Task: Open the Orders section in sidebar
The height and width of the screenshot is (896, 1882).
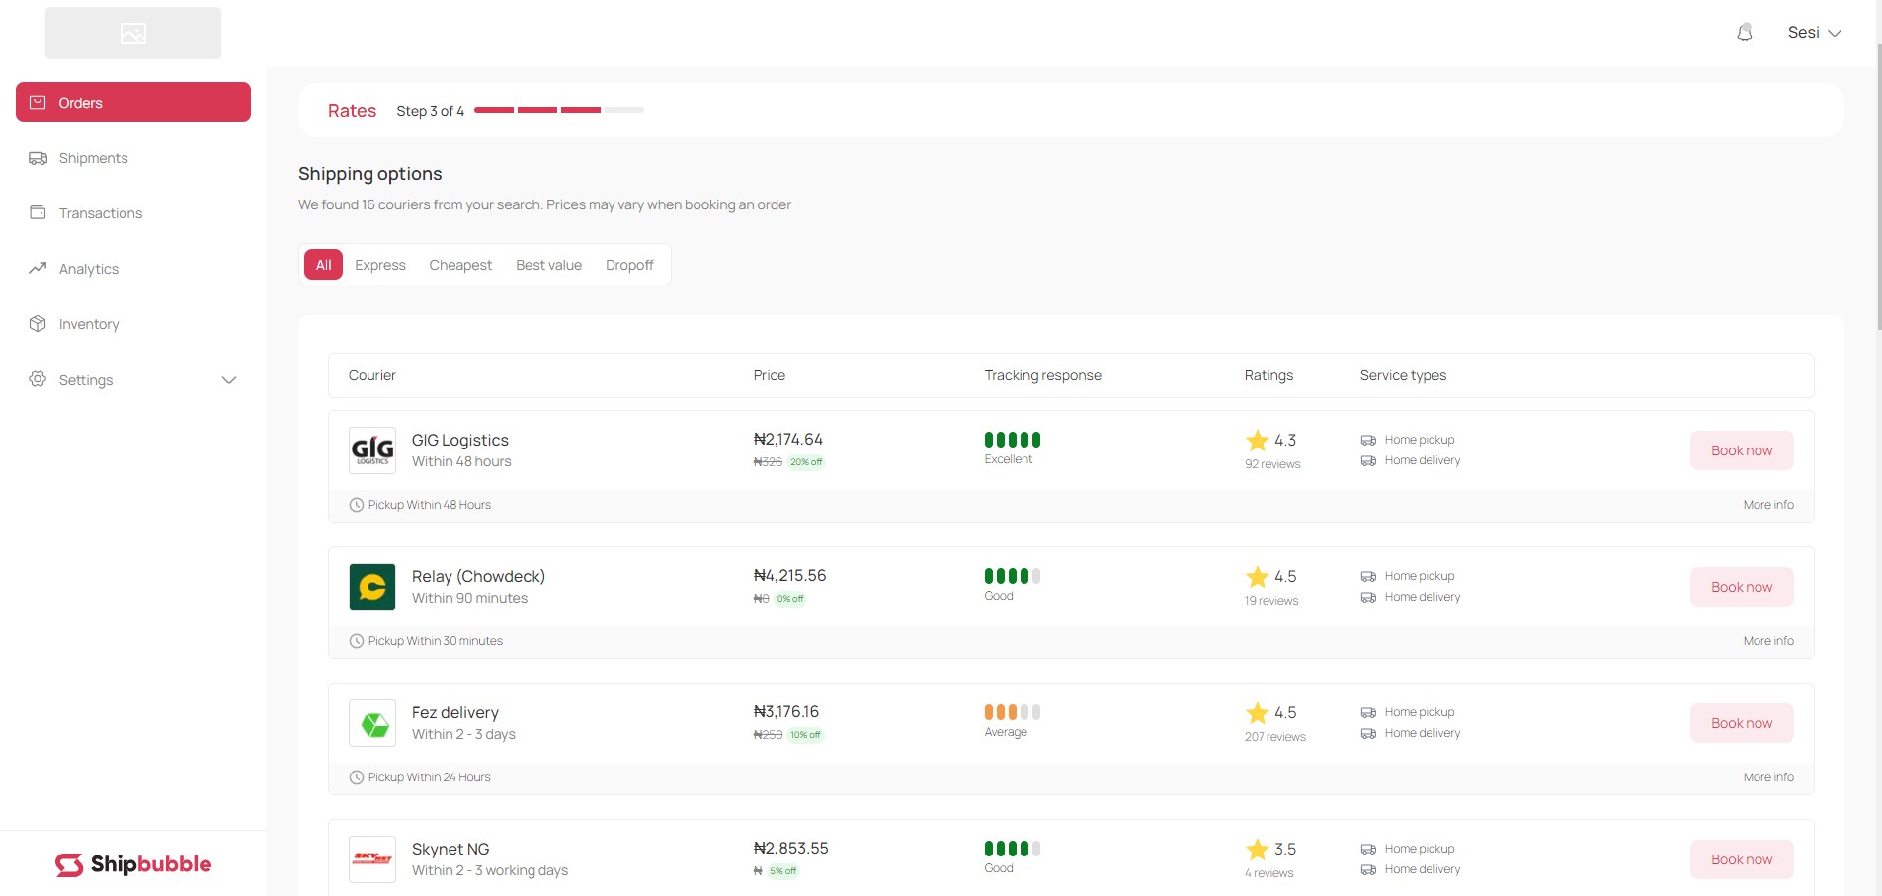Action: pos(133,102)
